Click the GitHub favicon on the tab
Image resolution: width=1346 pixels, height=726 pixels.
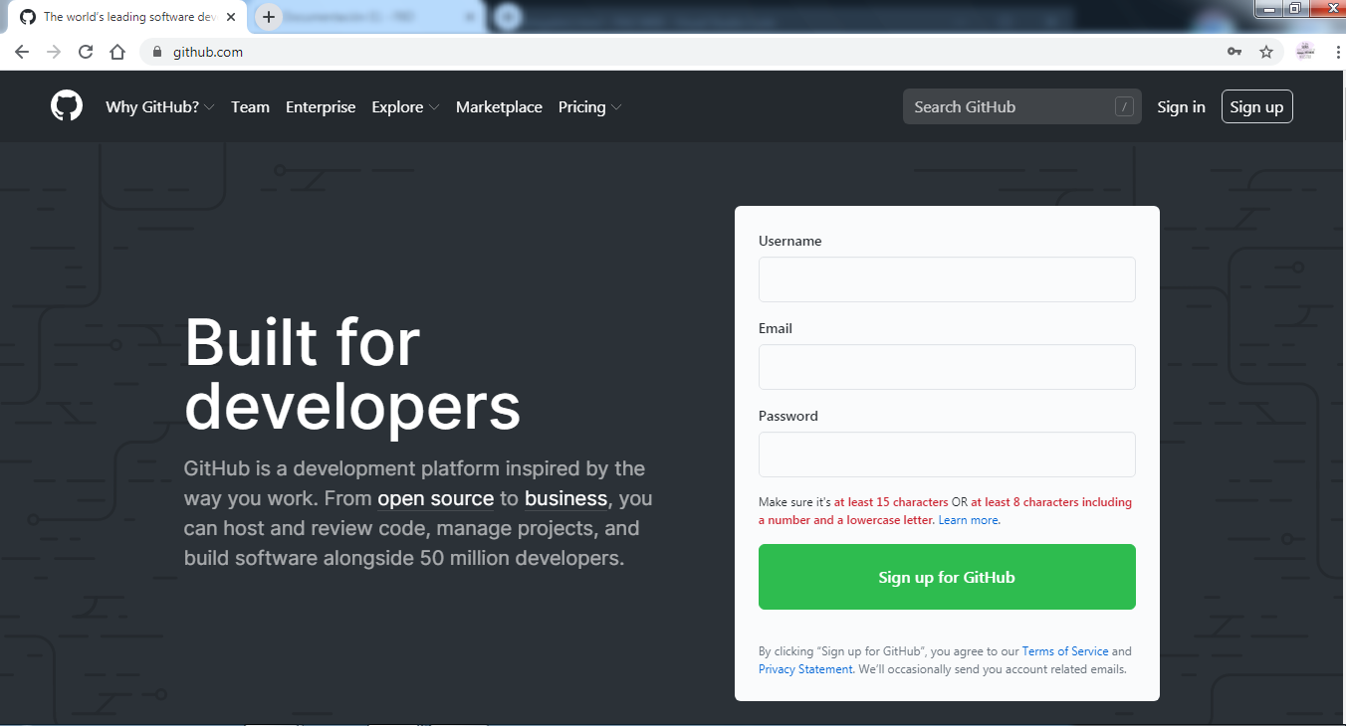coord(28,17)
